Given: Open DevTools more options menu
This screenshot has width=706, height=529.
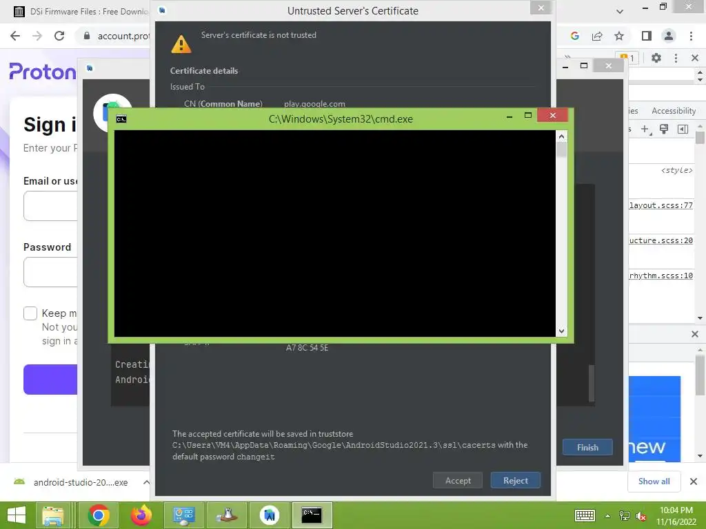Looking at the screenshot, I should coord(676,58).
